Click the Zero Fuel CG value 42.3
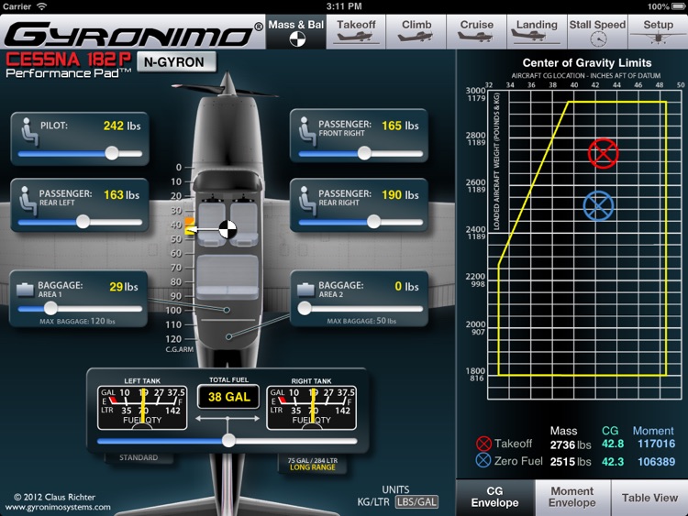 point(613,462)
